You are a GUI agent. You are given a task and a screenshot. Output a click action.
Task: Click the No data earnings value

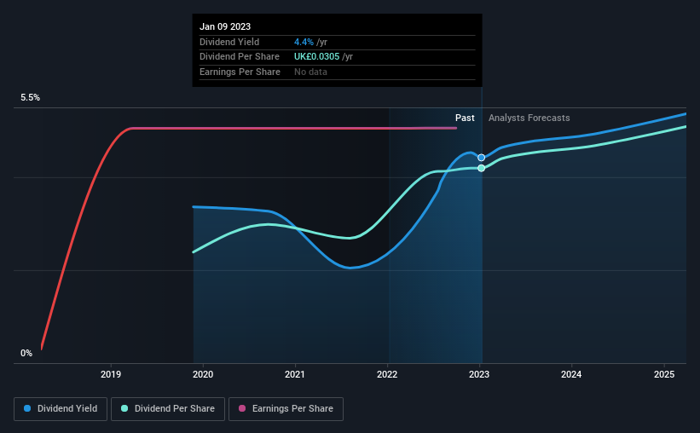point(310,72)
